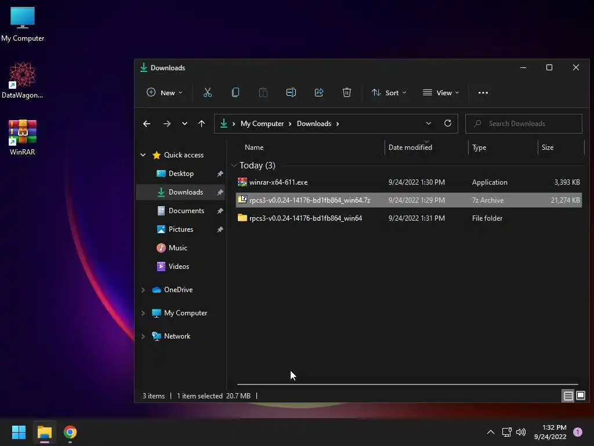Select Videos in the sidebar
Screen dimensions: 594x446
[x=179, y=267]
